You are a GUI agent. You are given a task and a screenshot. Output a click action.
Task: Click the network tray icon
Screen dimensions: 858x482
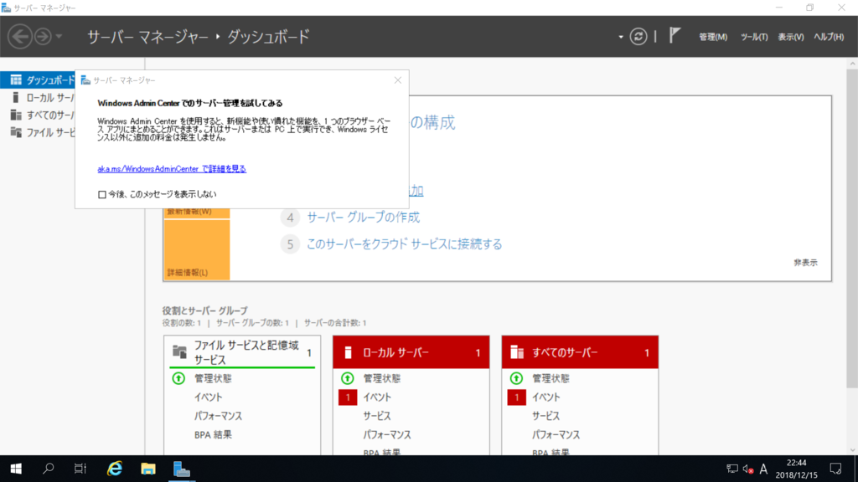coord(732,469)
